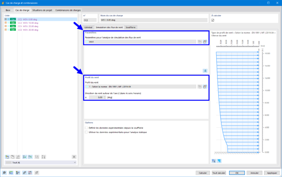The height and width of the screenshot is (177, 282).
Task: Click the sort numbering icon in list toolbar
Action: 43,157
